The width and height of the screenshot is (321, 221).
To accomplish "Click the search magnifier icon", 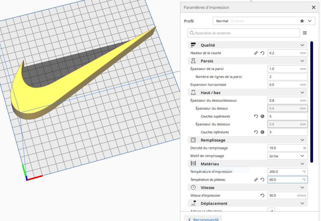I will point(192,33).
